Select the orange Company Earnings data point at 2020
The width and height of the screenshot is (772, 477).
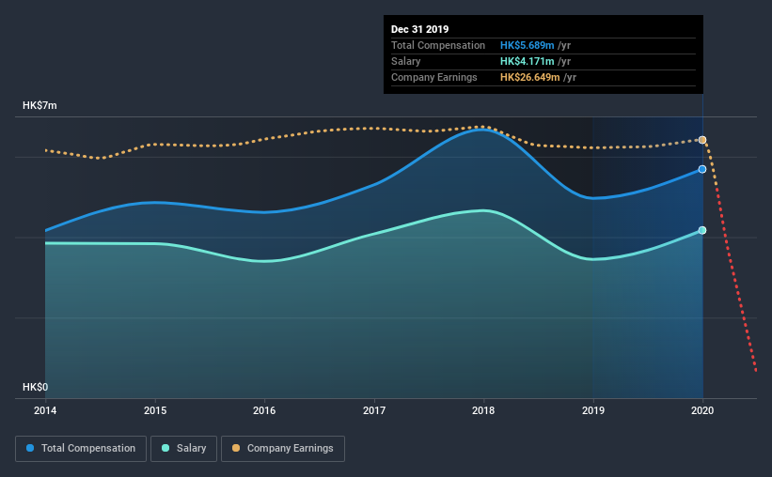pyautogui.click(x=702, y=140)
